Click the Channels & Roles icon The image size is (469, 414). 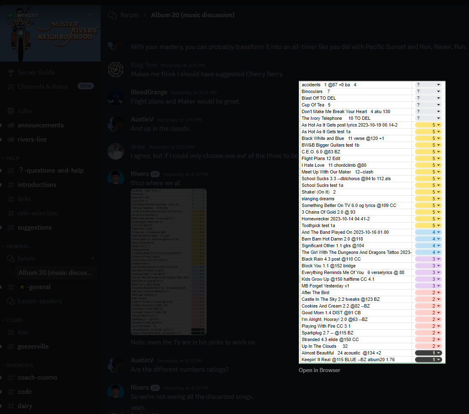(10, 87)
